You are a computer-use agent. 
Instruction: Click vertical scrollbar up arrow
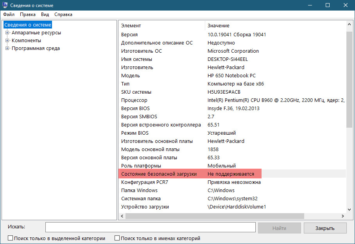click(x=349, y=24)
